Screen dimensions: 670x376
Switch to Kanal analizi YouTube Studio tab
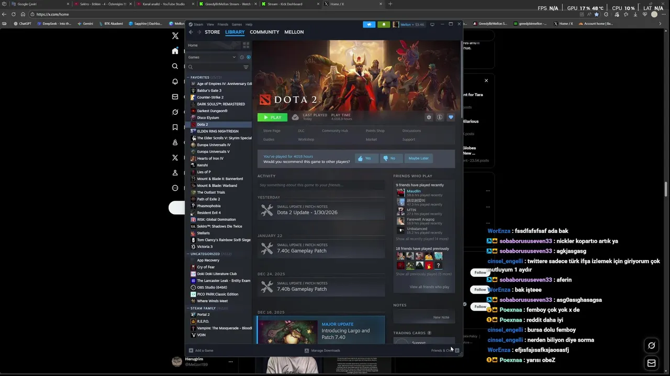click(x=163, y=4)
